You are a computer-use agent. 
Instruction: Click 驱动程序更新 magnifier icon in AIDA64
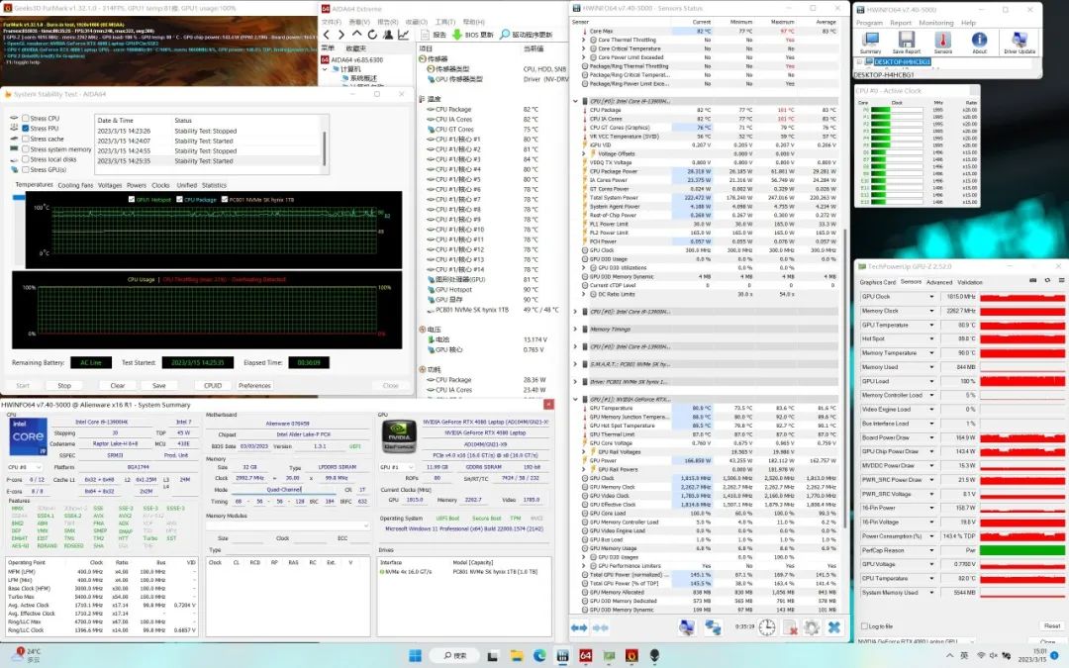505,35
